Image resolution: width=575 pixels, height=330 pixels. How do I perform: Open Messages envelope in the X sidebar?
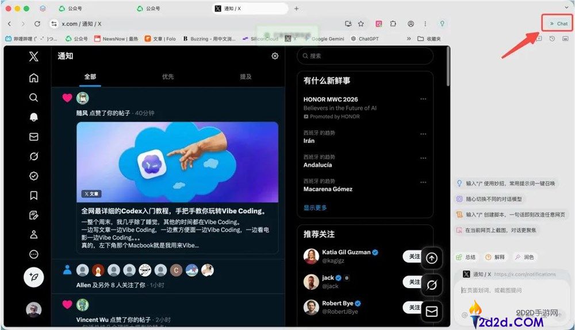34,137
